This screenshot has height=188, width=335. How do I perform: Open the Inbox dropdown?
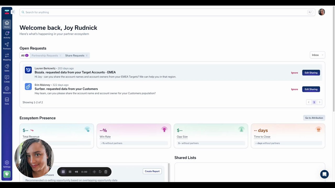point(317,55)
